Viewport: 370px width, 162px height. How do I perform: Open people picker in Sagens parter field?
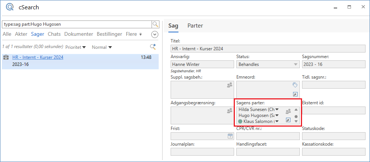288,111
